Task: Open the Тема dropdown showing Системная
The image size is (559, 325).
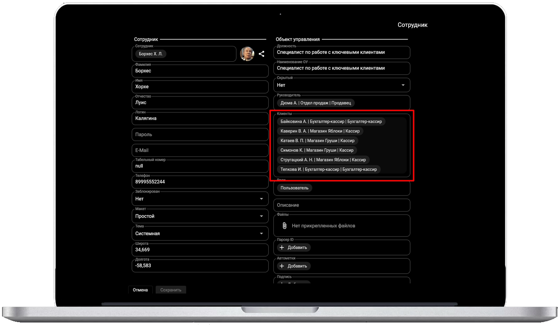Action: click(261, 234)
